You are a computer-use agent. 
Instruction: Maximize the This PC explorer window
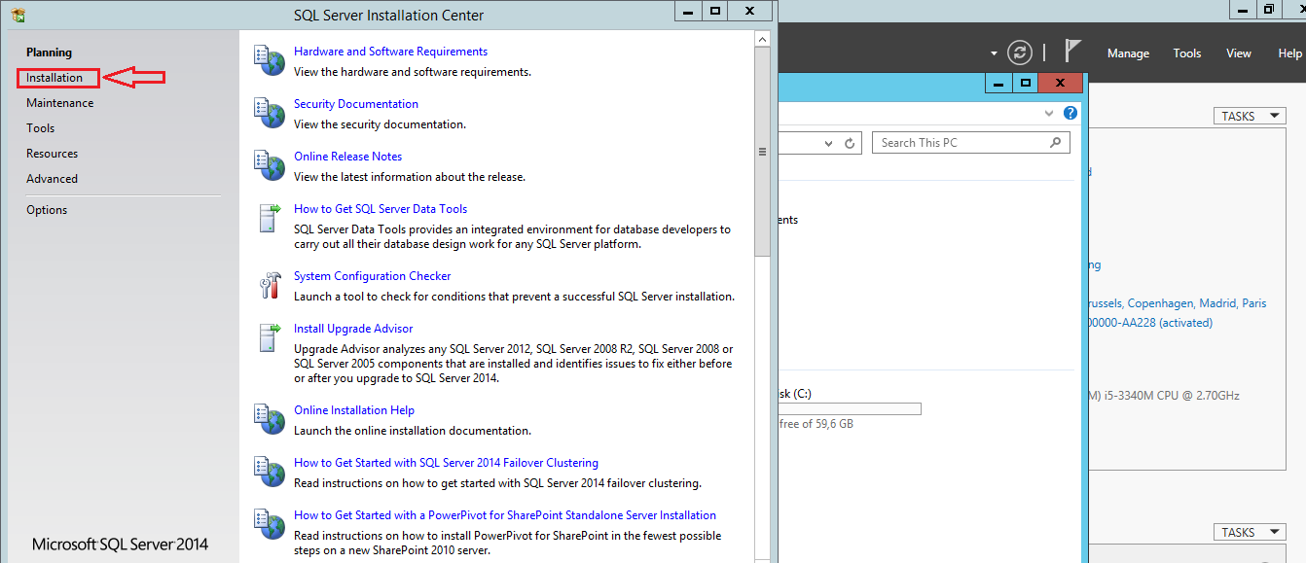pyautogui.click(x=1025, y=84)
